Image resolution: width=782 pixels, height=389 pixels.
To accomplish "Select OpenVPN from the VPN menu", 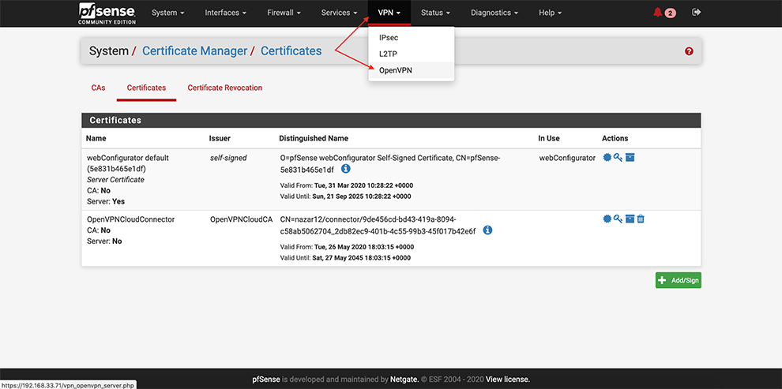I will pyautogui.click(x=395, y=70).
